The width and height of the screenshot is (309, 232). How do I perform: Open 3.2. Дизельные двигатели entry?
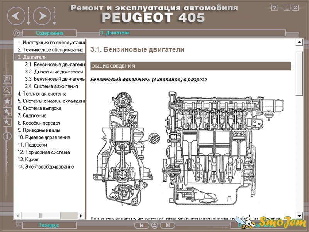(x=54, y=72)
